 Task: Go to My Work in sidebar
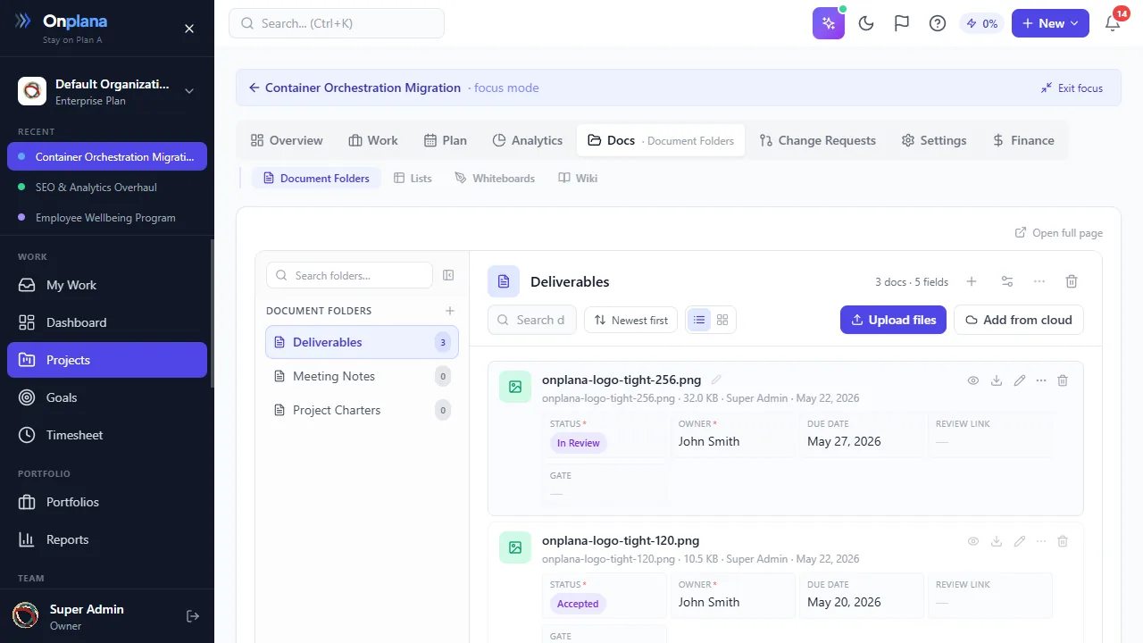click(107, 285)
